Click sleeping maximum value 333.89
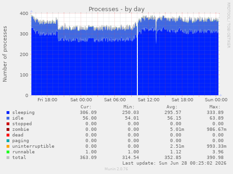Image resolution: width=233 pixels, height=174 pixels. (215, 113)
